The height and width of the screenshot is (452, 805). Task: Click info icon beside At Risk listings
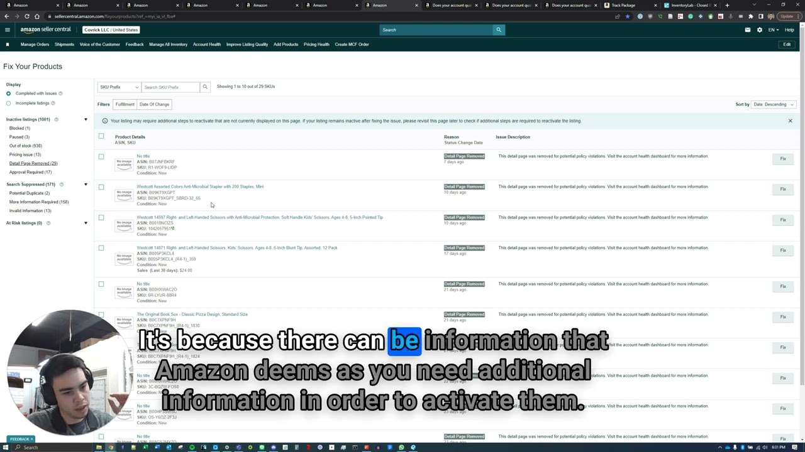coord(48,223)
